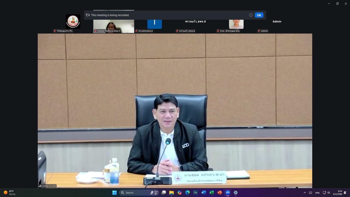
Task: Click the Windows Start button
Action: (115, 193)
